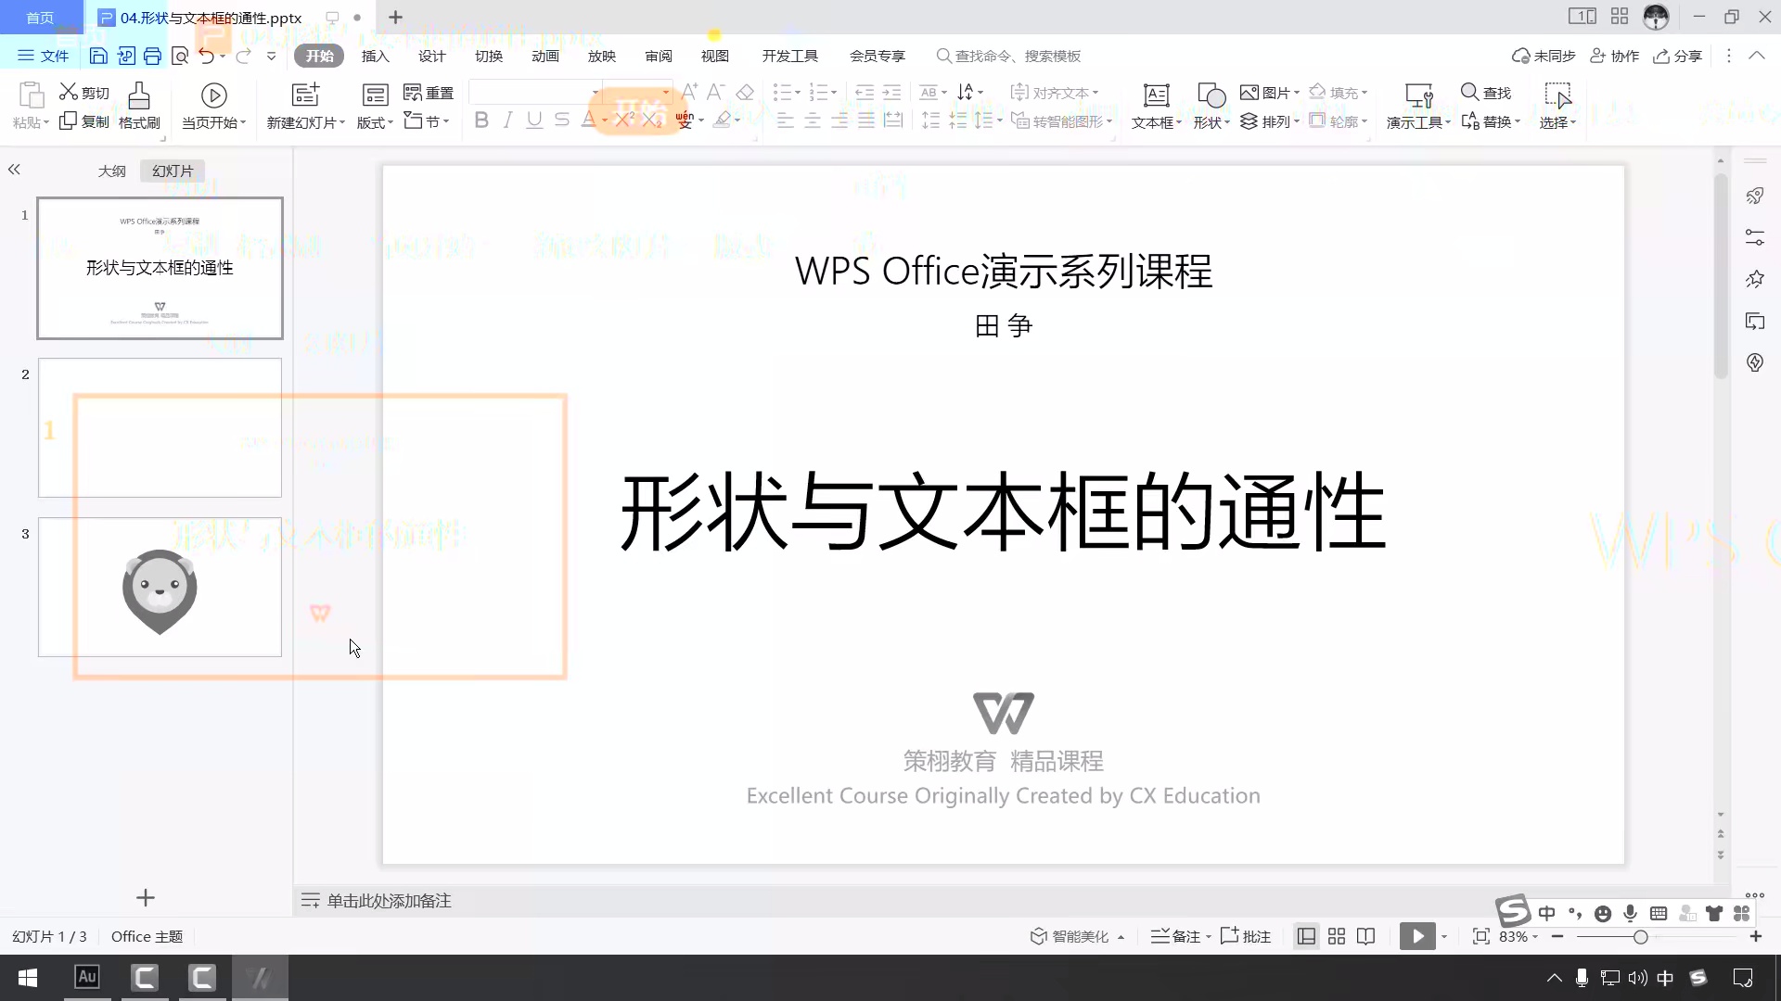Start slideshow from current slide icon
This screenshot has height=1001, width=1781.
click(213, 95)
